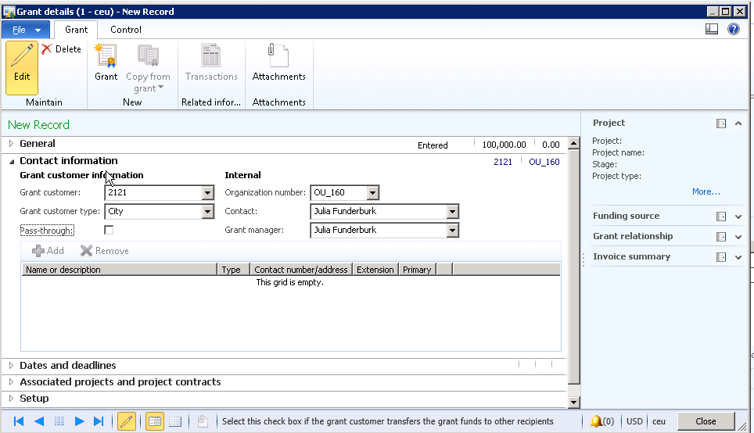
Task: Click the notification bell in status bar
Action: click(597, 421)
